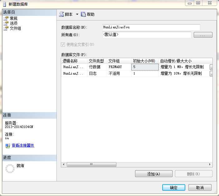This screenshot has width=219, height=196.
Task: Click the 新建数据库 title bar database icon
Action: pyautogui.click(x=5, y=4)
